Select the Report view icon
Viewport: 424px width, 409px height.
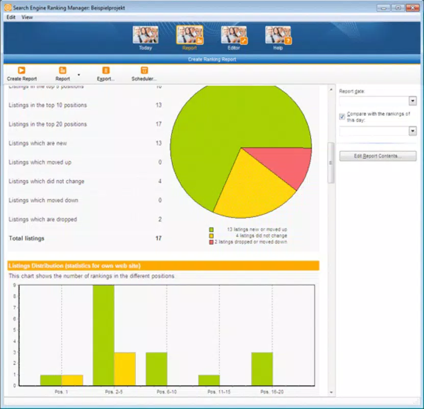click(x=190, y=35)
